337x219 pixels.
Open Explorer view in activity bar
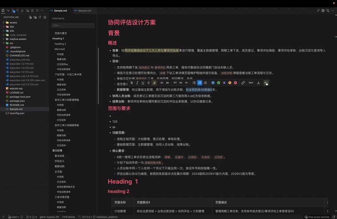pos(3,11)
